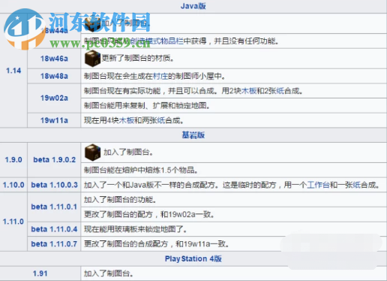
Task: Open beta 1.11.0.7 link
Action: coord(54,244)
